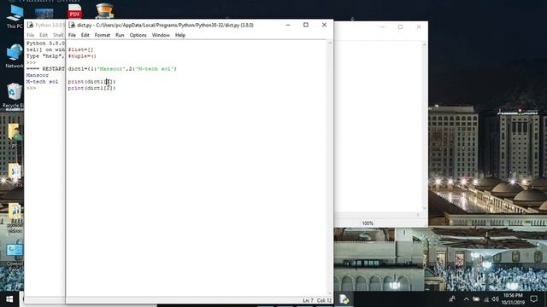Open the Control Panel desktop icon
This screenshot has width=547, height=307.
15,257
